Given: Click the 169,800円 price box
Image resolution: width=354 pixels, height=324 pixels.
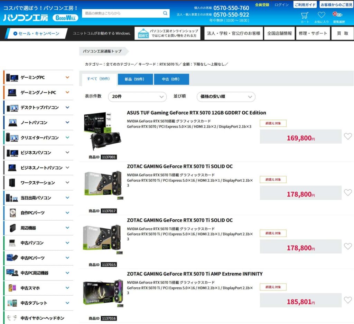Looking at the screenshot, I should [x=300, y=136].
